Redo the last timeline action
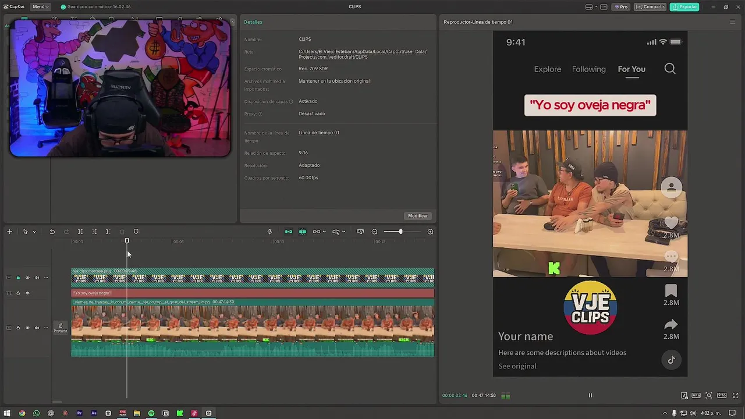 click(66, 232)
